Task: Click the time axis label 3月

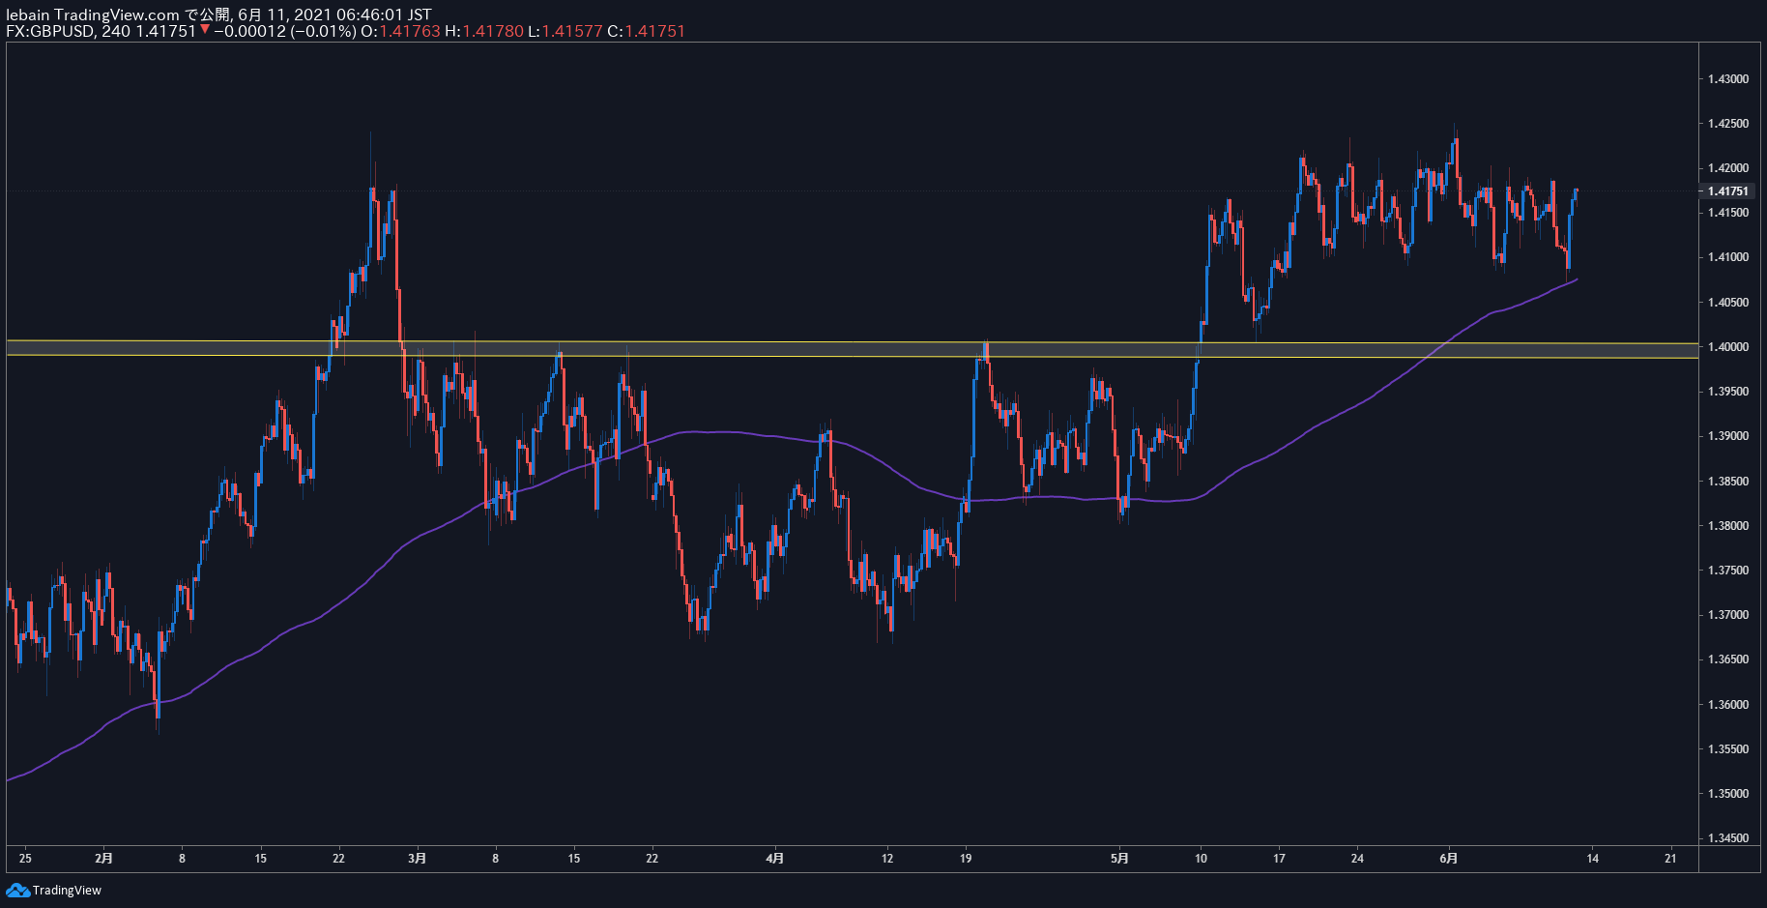Action: pos(417,858)
